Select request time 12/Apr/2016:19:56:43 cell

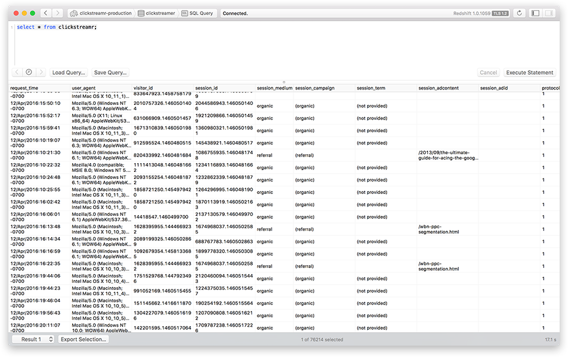pyautogui.click(x=39, y=315)
